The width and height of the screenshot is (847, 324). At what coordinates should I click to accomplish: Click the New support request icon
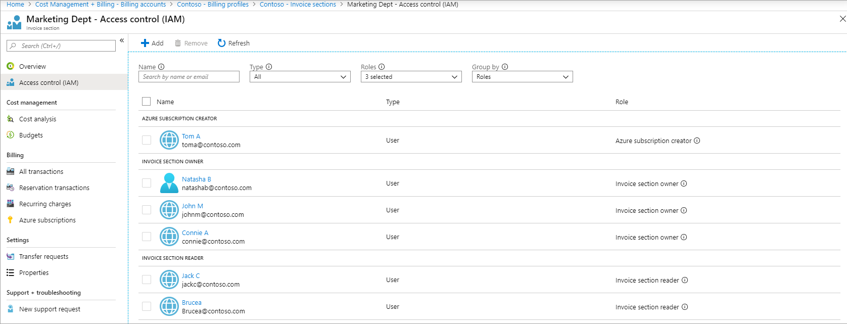point(10,309)
